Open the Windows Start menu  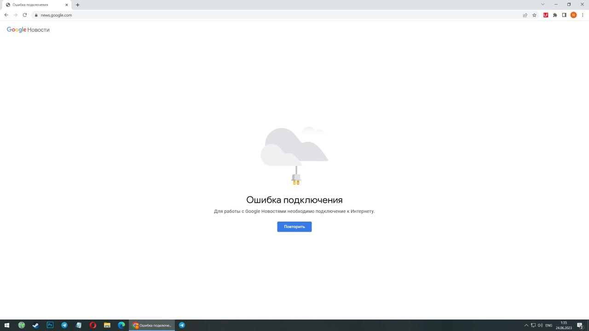coord(7,325)
